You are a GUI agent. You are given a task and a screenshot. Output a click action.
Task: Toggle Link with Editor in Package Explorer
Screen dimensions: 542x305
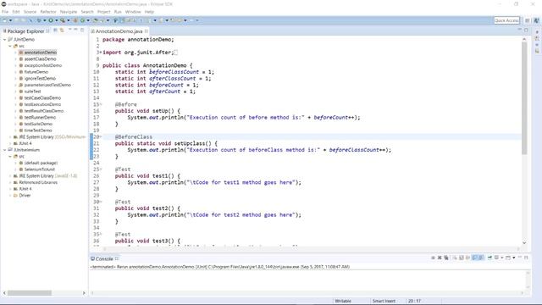[x=62, y=30]
